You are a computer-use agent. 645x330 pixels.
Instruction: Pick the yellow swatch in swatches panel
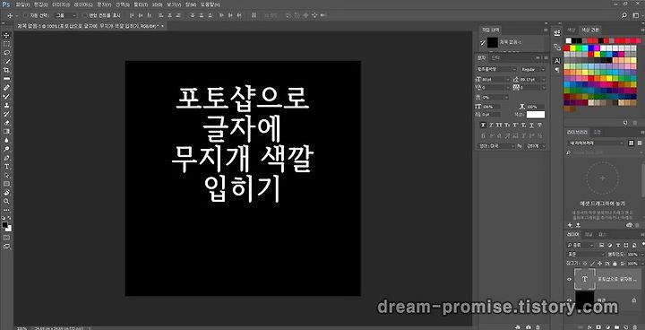[x=572, y=48]
